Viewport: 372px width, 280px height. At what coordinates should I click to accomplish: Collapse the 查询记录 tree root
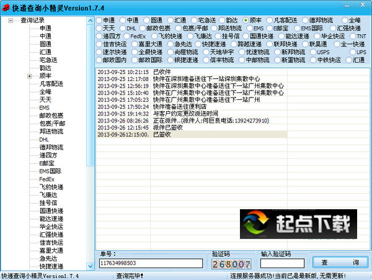point(11,20)
